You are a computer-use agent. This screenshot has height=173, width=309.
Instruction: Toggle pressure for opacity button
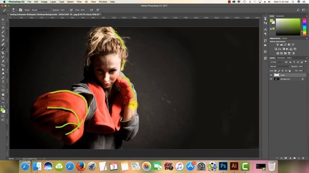coord(71,10)
